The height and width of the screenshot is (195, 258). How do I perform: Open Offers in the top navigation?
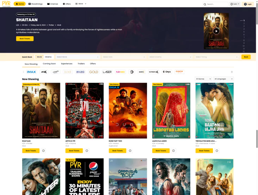[x=67, y=4]
